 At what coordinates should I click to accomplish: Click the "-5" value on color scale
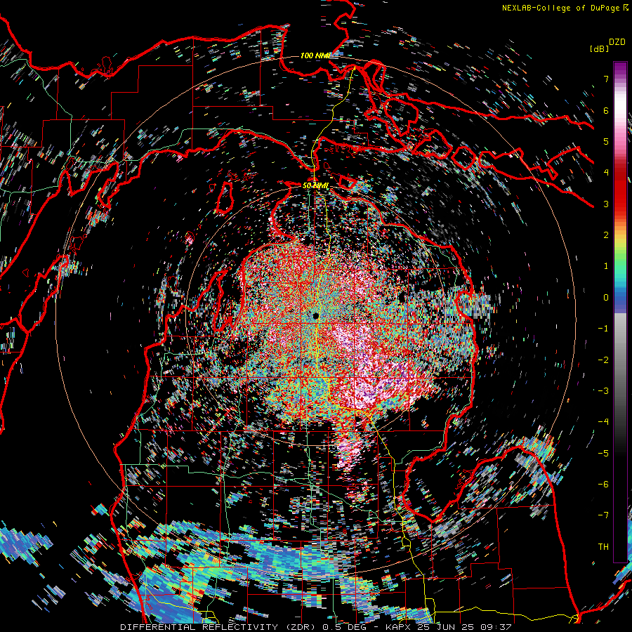603,454
